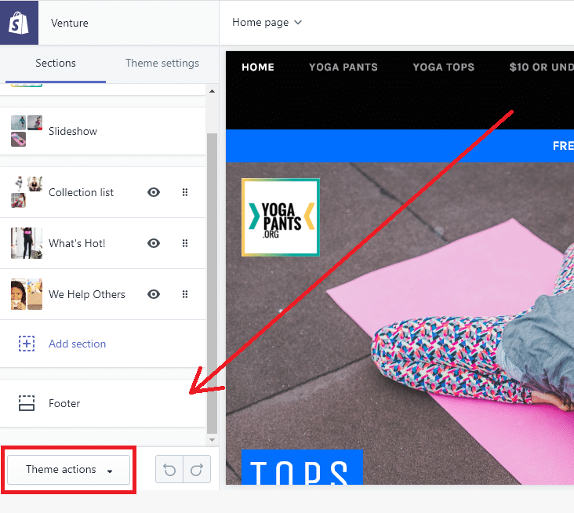The width and height of the screenshot is (574, 513).
Task: Click the We Help Others thumbnail
Action: point(27,294)
